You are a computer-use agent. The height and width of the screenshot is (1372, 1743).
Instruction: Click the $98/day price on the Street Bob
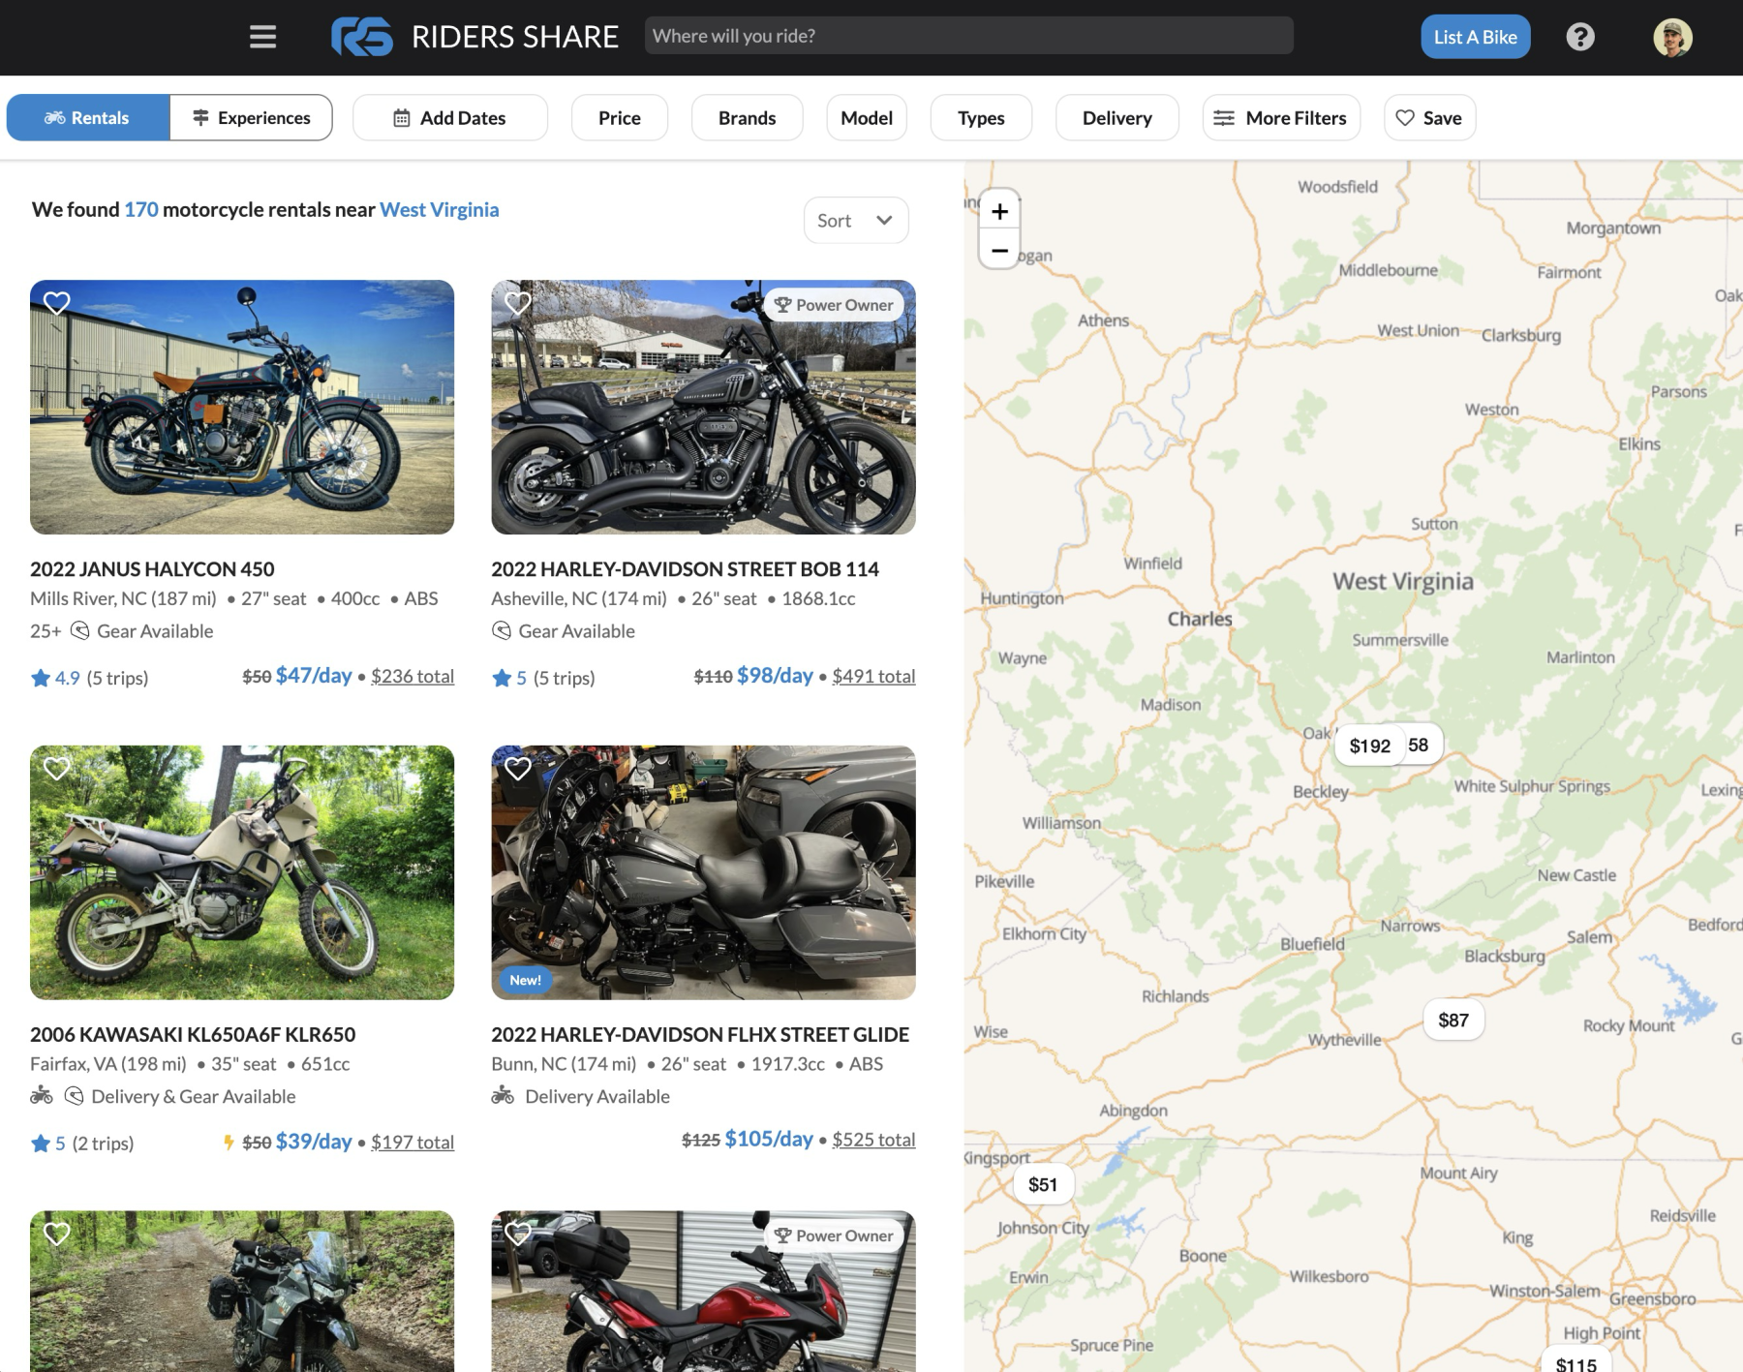click(775, 675)
